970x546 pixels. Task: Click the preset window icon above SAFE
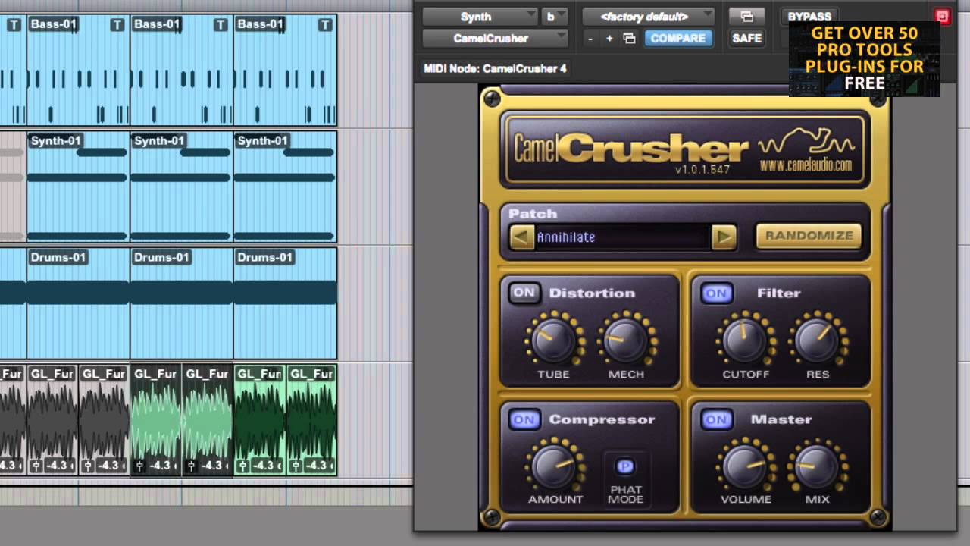click(x=746, y=16)
